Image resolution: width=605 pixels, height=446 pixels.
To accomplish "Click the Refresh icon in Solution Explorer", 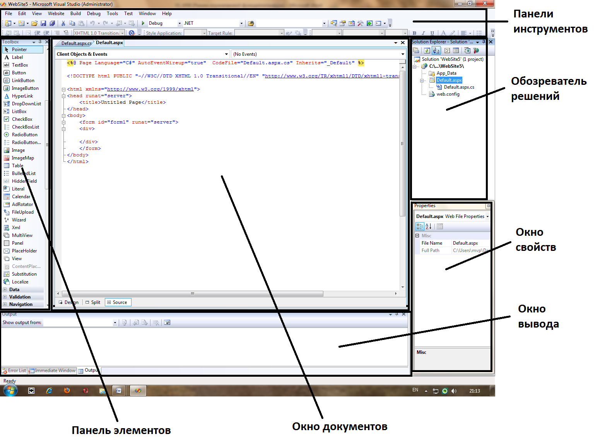I will click(x=427, y=50).
